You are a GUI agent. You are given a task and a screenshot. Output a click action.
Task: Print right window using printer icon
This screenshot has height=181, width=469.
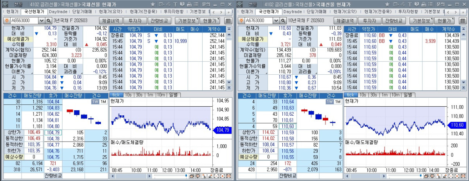[424, 4]
